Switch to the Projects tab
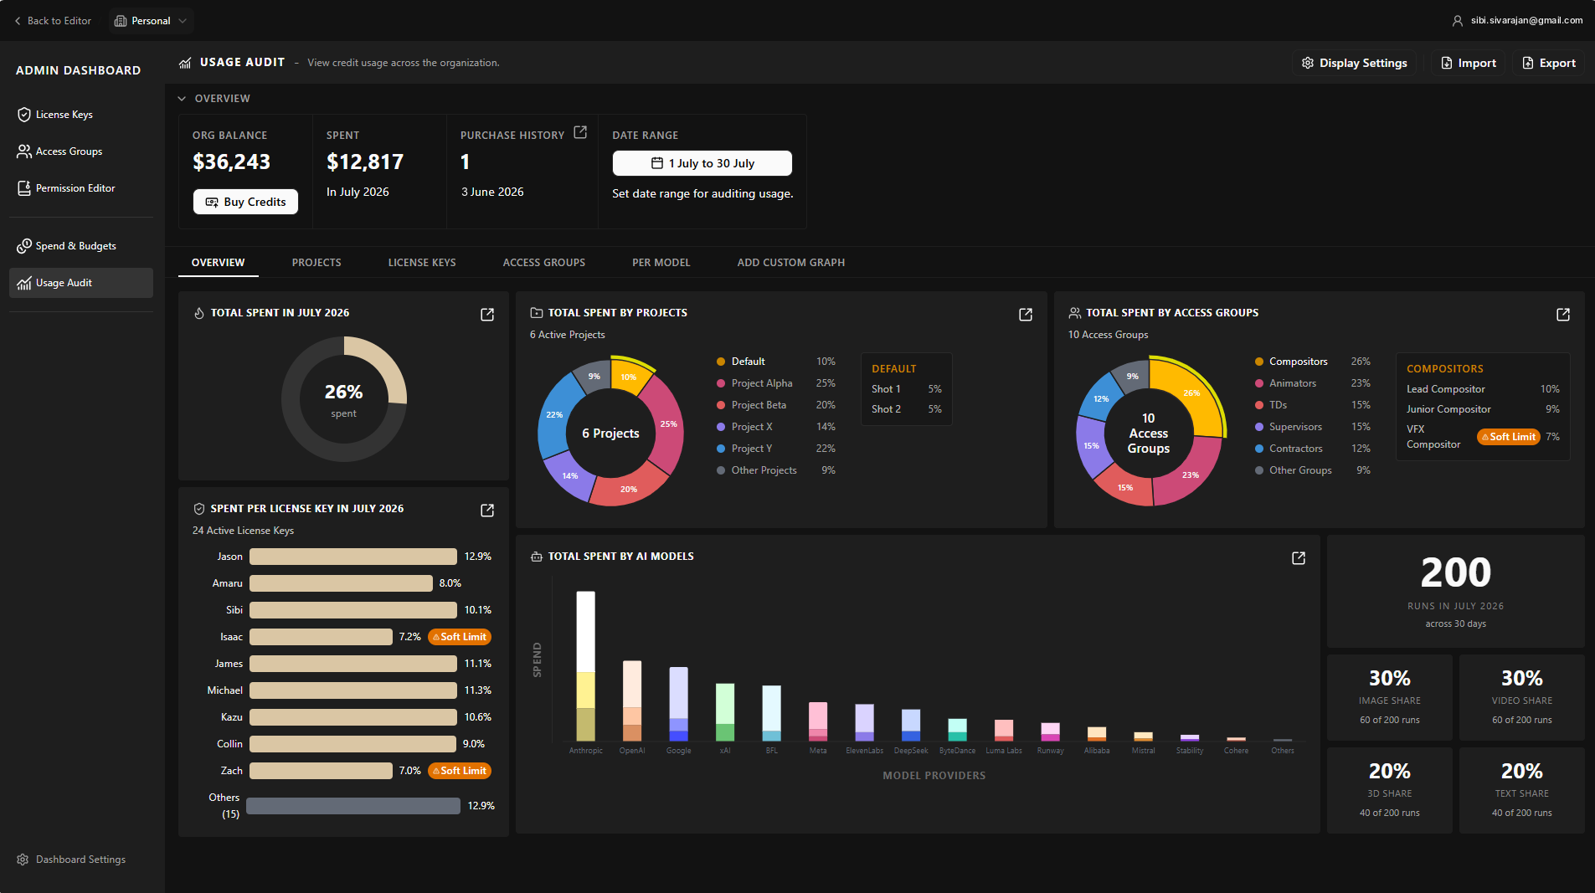 [x=316, y=263]
